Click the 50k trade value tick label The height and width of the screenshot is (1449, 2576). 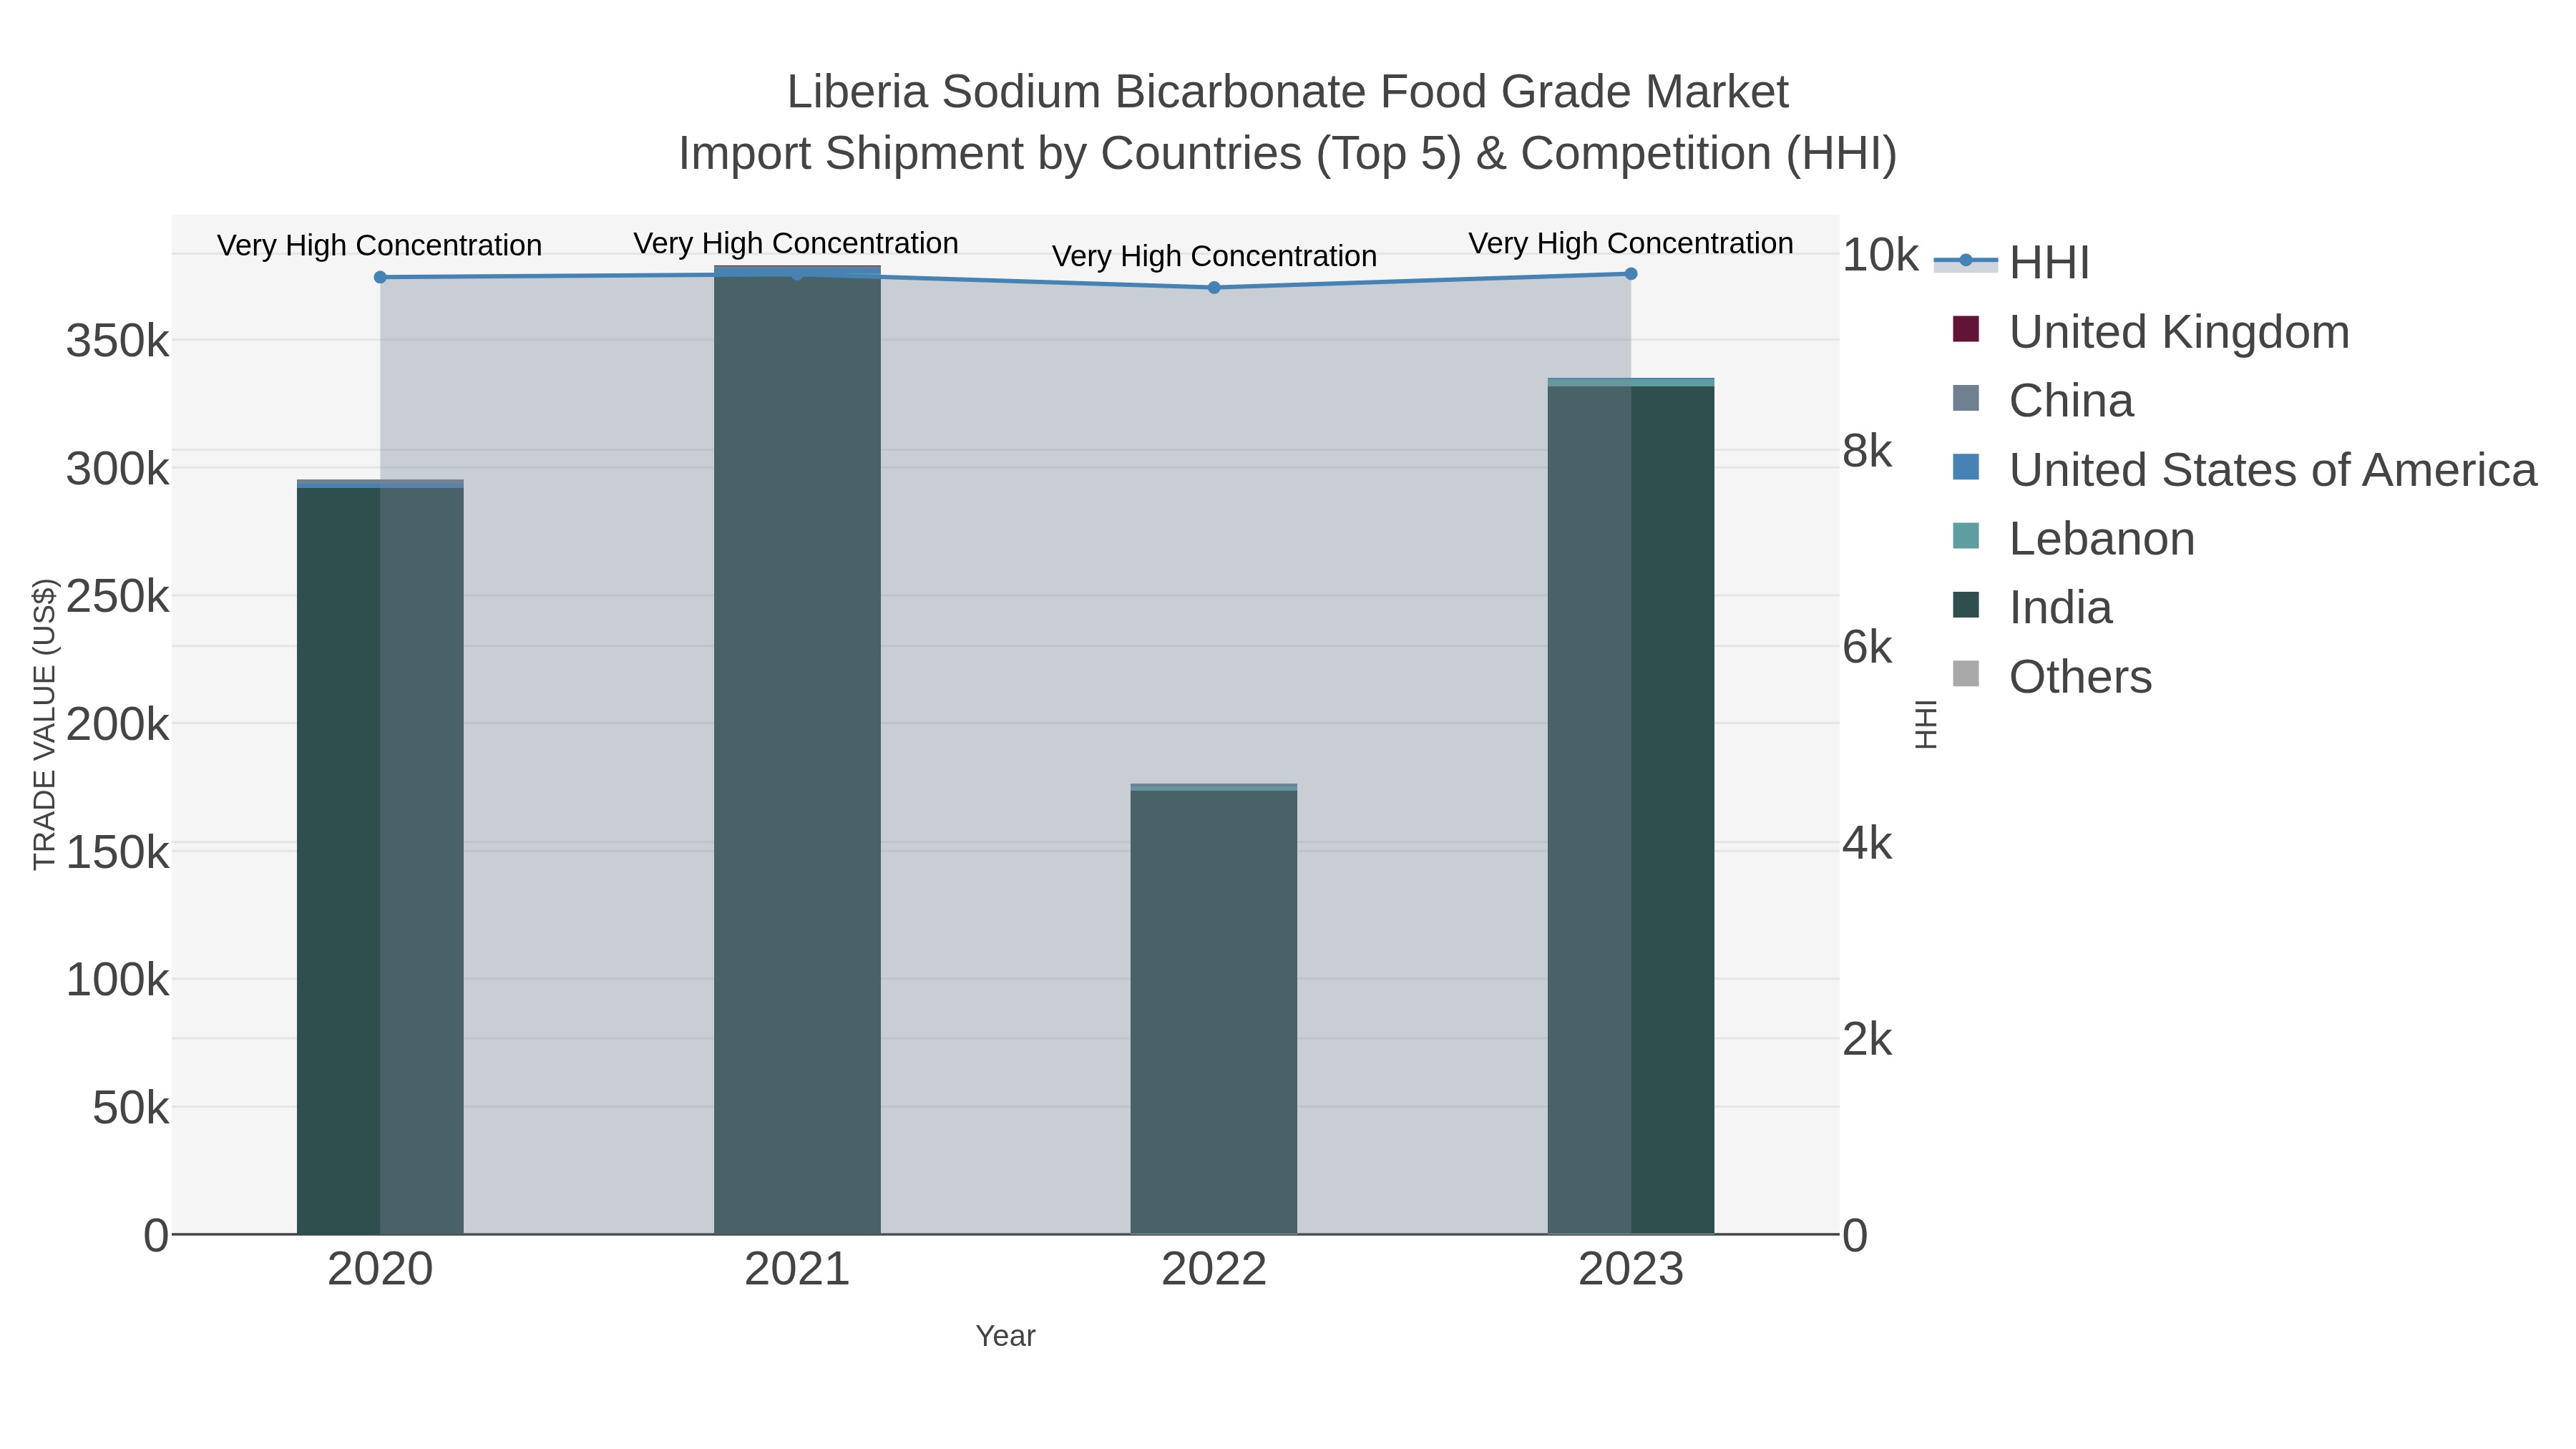[x=130, y=1108]
